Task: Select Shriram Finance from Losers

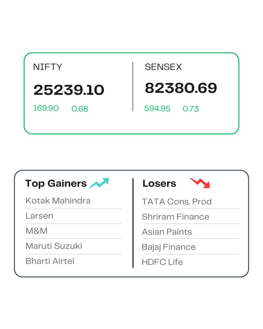Action: point(176,217)
